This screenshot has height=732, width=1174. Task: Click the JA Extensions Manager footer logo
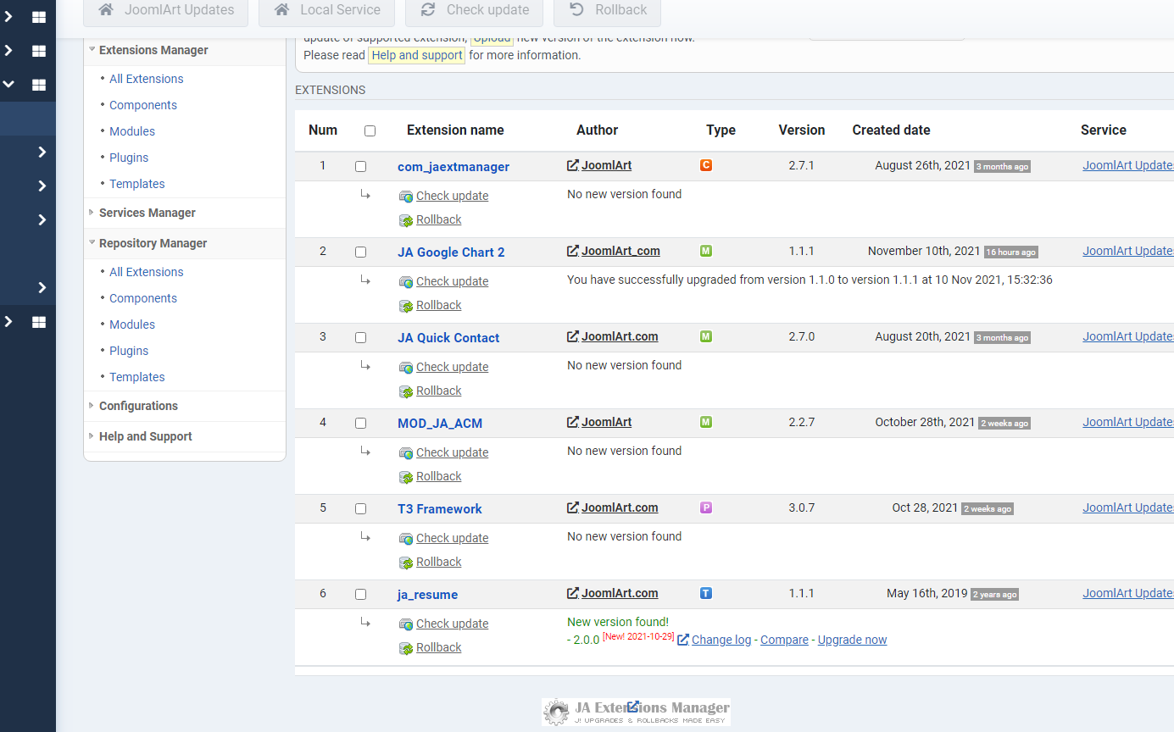[636, 712]
